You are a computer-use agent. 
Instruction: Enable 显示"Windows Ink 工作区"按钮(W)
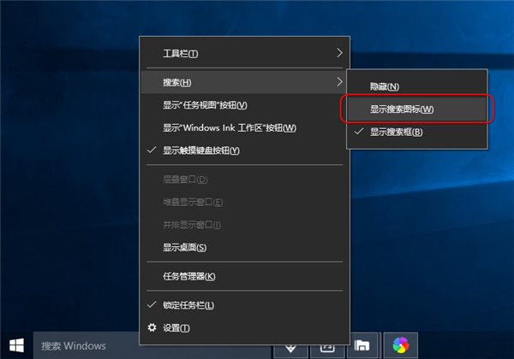pos(229,127)
